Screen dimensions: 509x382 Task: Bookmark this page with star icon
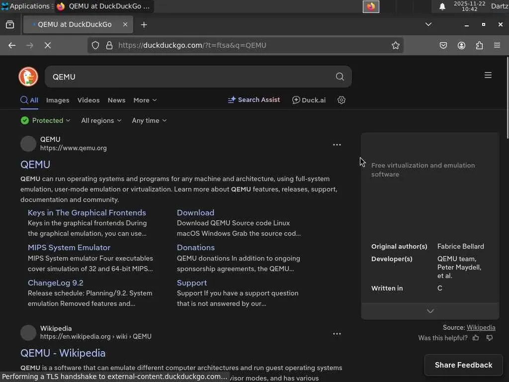pos(395,45)
